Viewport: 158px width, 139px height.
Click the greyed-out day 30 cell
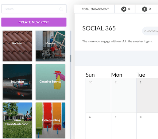(98, 95)
